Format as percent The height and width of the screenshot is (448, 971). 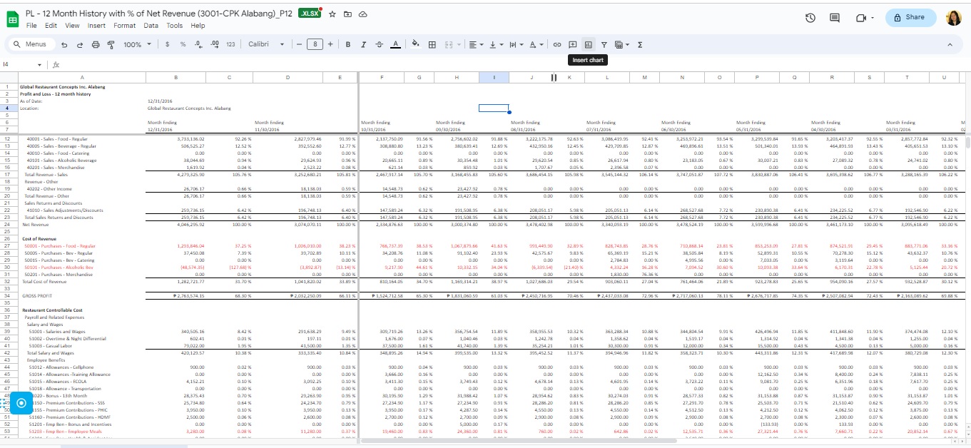(183, 44)
